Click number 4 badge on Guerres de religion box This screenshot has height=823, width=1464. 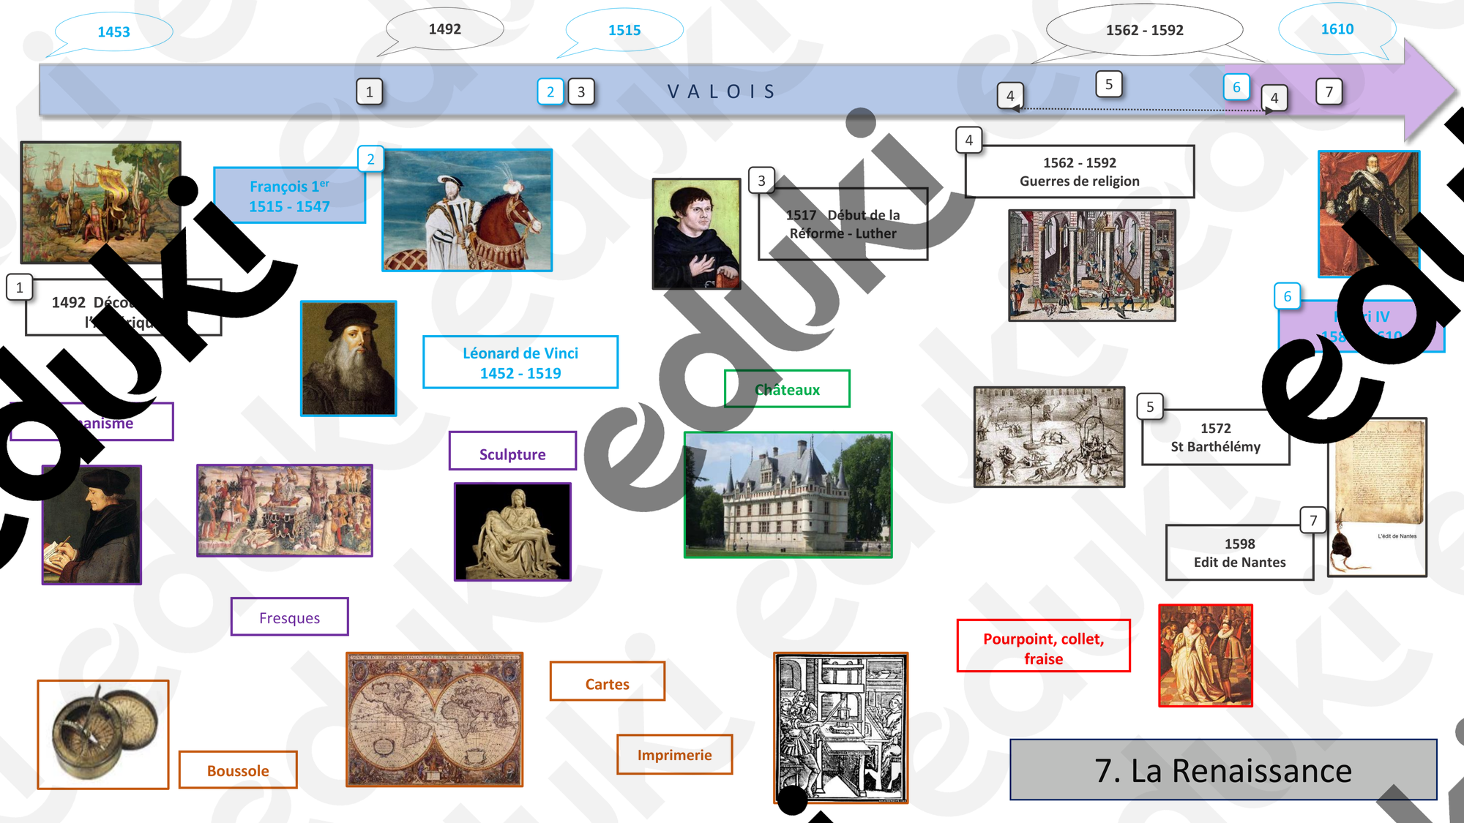(x=969, y=140)
